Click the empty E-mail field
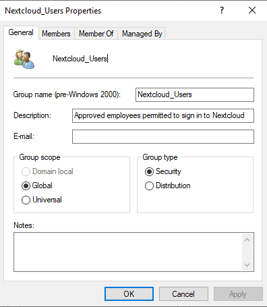 [x=163, y=136]
